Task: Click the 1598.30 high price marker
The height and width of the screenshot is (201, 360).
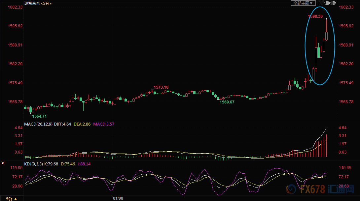Action: (x=315, y=16)
